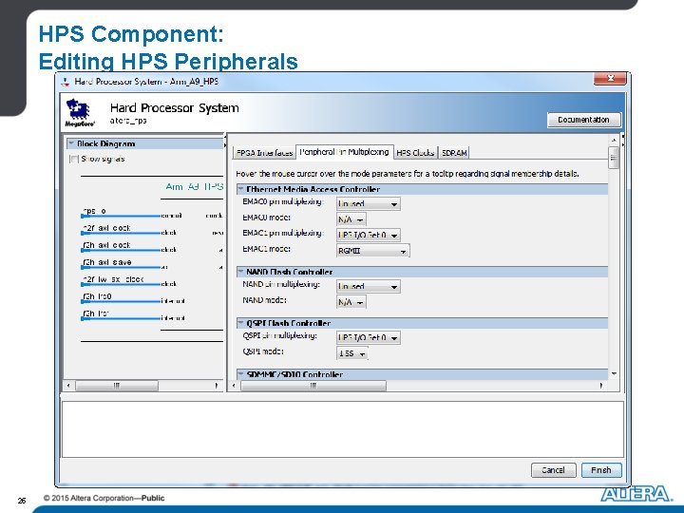The width and height of the screenshot is (684, 513).
Task: Open NAND mode dropdown
Action: pos(351,302)
